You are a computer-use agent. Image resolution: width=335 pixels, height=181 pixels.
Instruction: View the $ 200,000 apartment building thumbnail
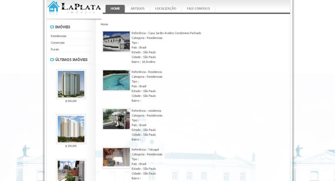pyautogui.click(x=71, y=129)
